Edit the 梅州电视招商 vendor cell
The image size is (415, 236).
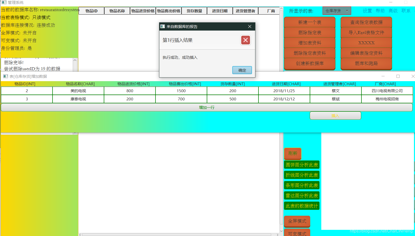point(387,99)
